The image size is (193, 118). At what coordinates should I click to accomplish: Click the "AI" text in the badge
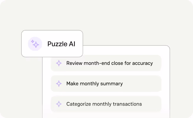(71, 44)
